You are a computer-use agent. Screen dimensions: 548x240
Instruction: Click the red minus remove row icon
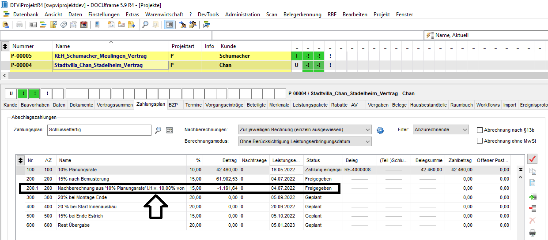533,208
